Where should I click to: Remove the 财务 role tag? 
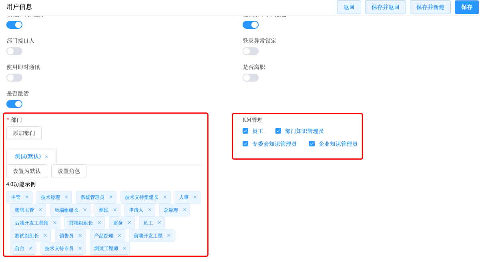coord(129,223)
